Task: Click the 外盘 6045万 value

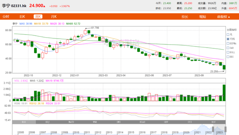Action: click(x=233, y=8)
